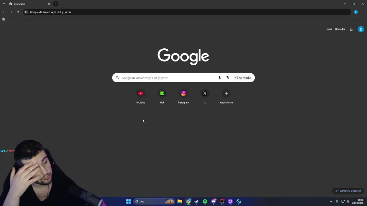Open a new tab with plus button
The width and height of the screenshot is (367, 206).
[56, 4]
